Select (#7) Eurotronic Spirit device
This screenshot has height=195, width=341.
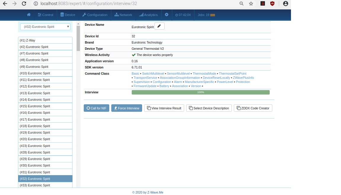point(45,53)
